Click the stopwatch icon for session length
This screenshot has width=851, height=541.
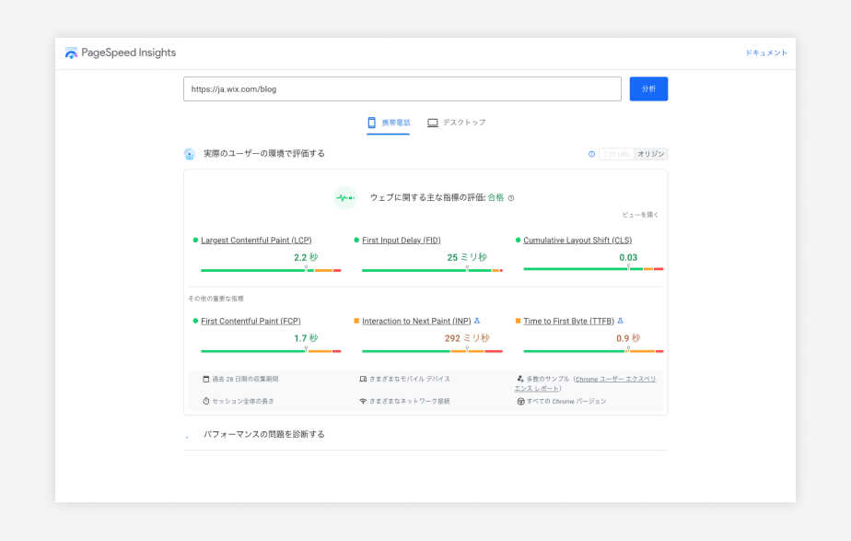point(205,402)
